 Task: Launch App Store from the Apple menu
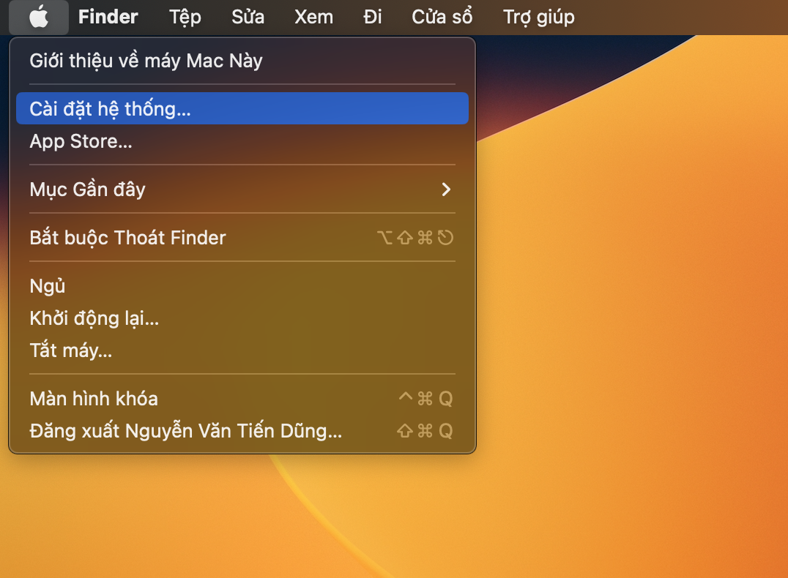[x=81, y=141]
